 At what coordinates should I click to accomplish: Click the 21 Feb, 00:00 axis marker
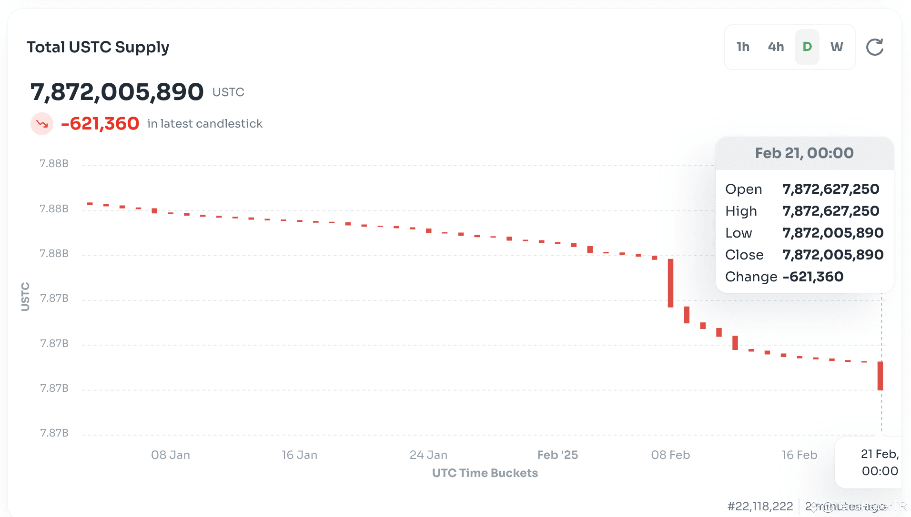pyautogui.click(x=879, y=463)
